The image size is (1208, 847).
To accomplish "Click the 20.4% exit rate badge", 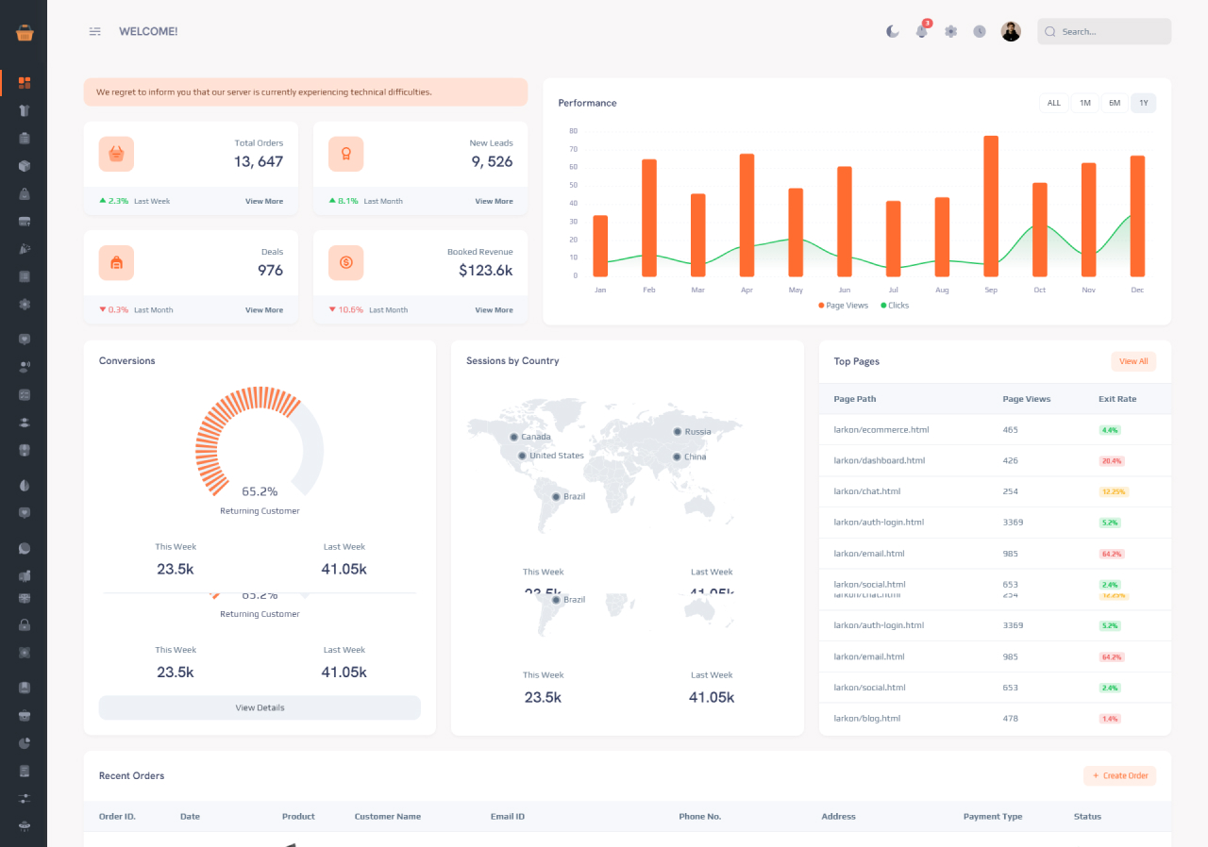I will point(1112,461).
